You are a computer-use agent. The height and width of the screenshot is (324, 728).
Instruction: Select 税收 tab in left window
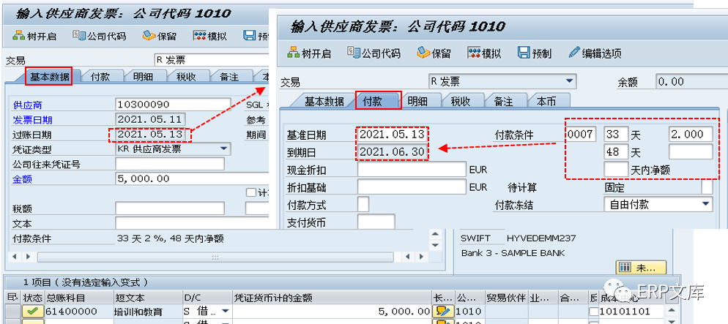[186, 77]
